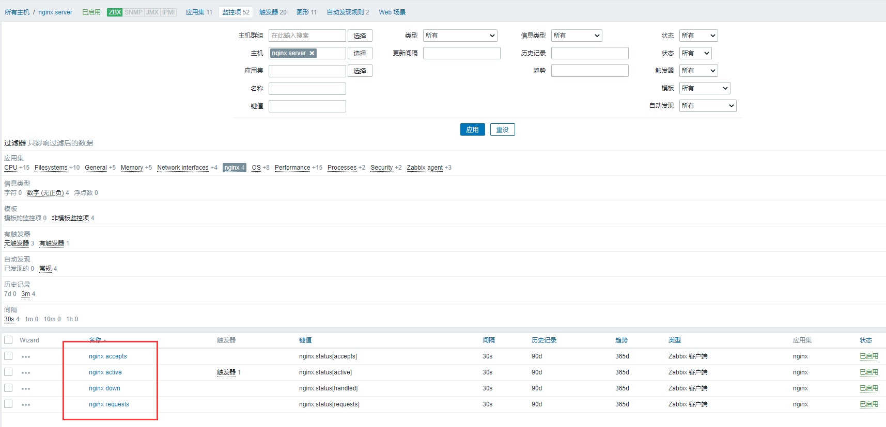Filter by Network interfaces subfilter
886x427 pixels.
pos(183,168)
